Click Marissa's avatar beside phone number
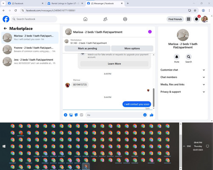213x170 pixels. tap(67, 85)
